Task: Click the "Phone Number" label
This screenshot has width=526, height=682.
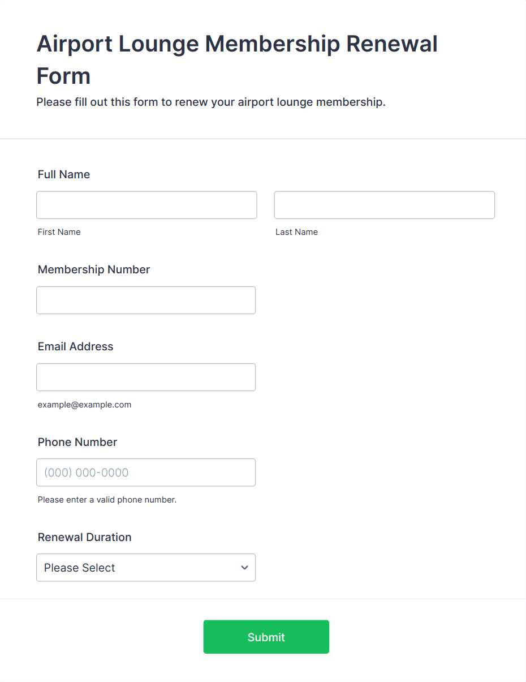Action: pyautogui.click(x=77, y=442)
